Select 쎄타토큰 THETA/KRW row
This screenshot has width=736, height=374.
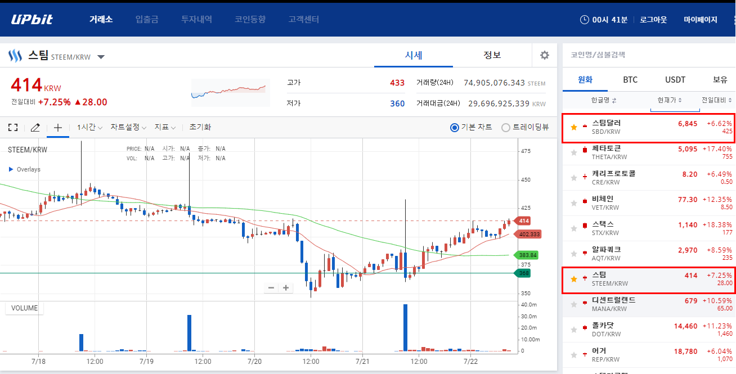click(x=649, y=153)
